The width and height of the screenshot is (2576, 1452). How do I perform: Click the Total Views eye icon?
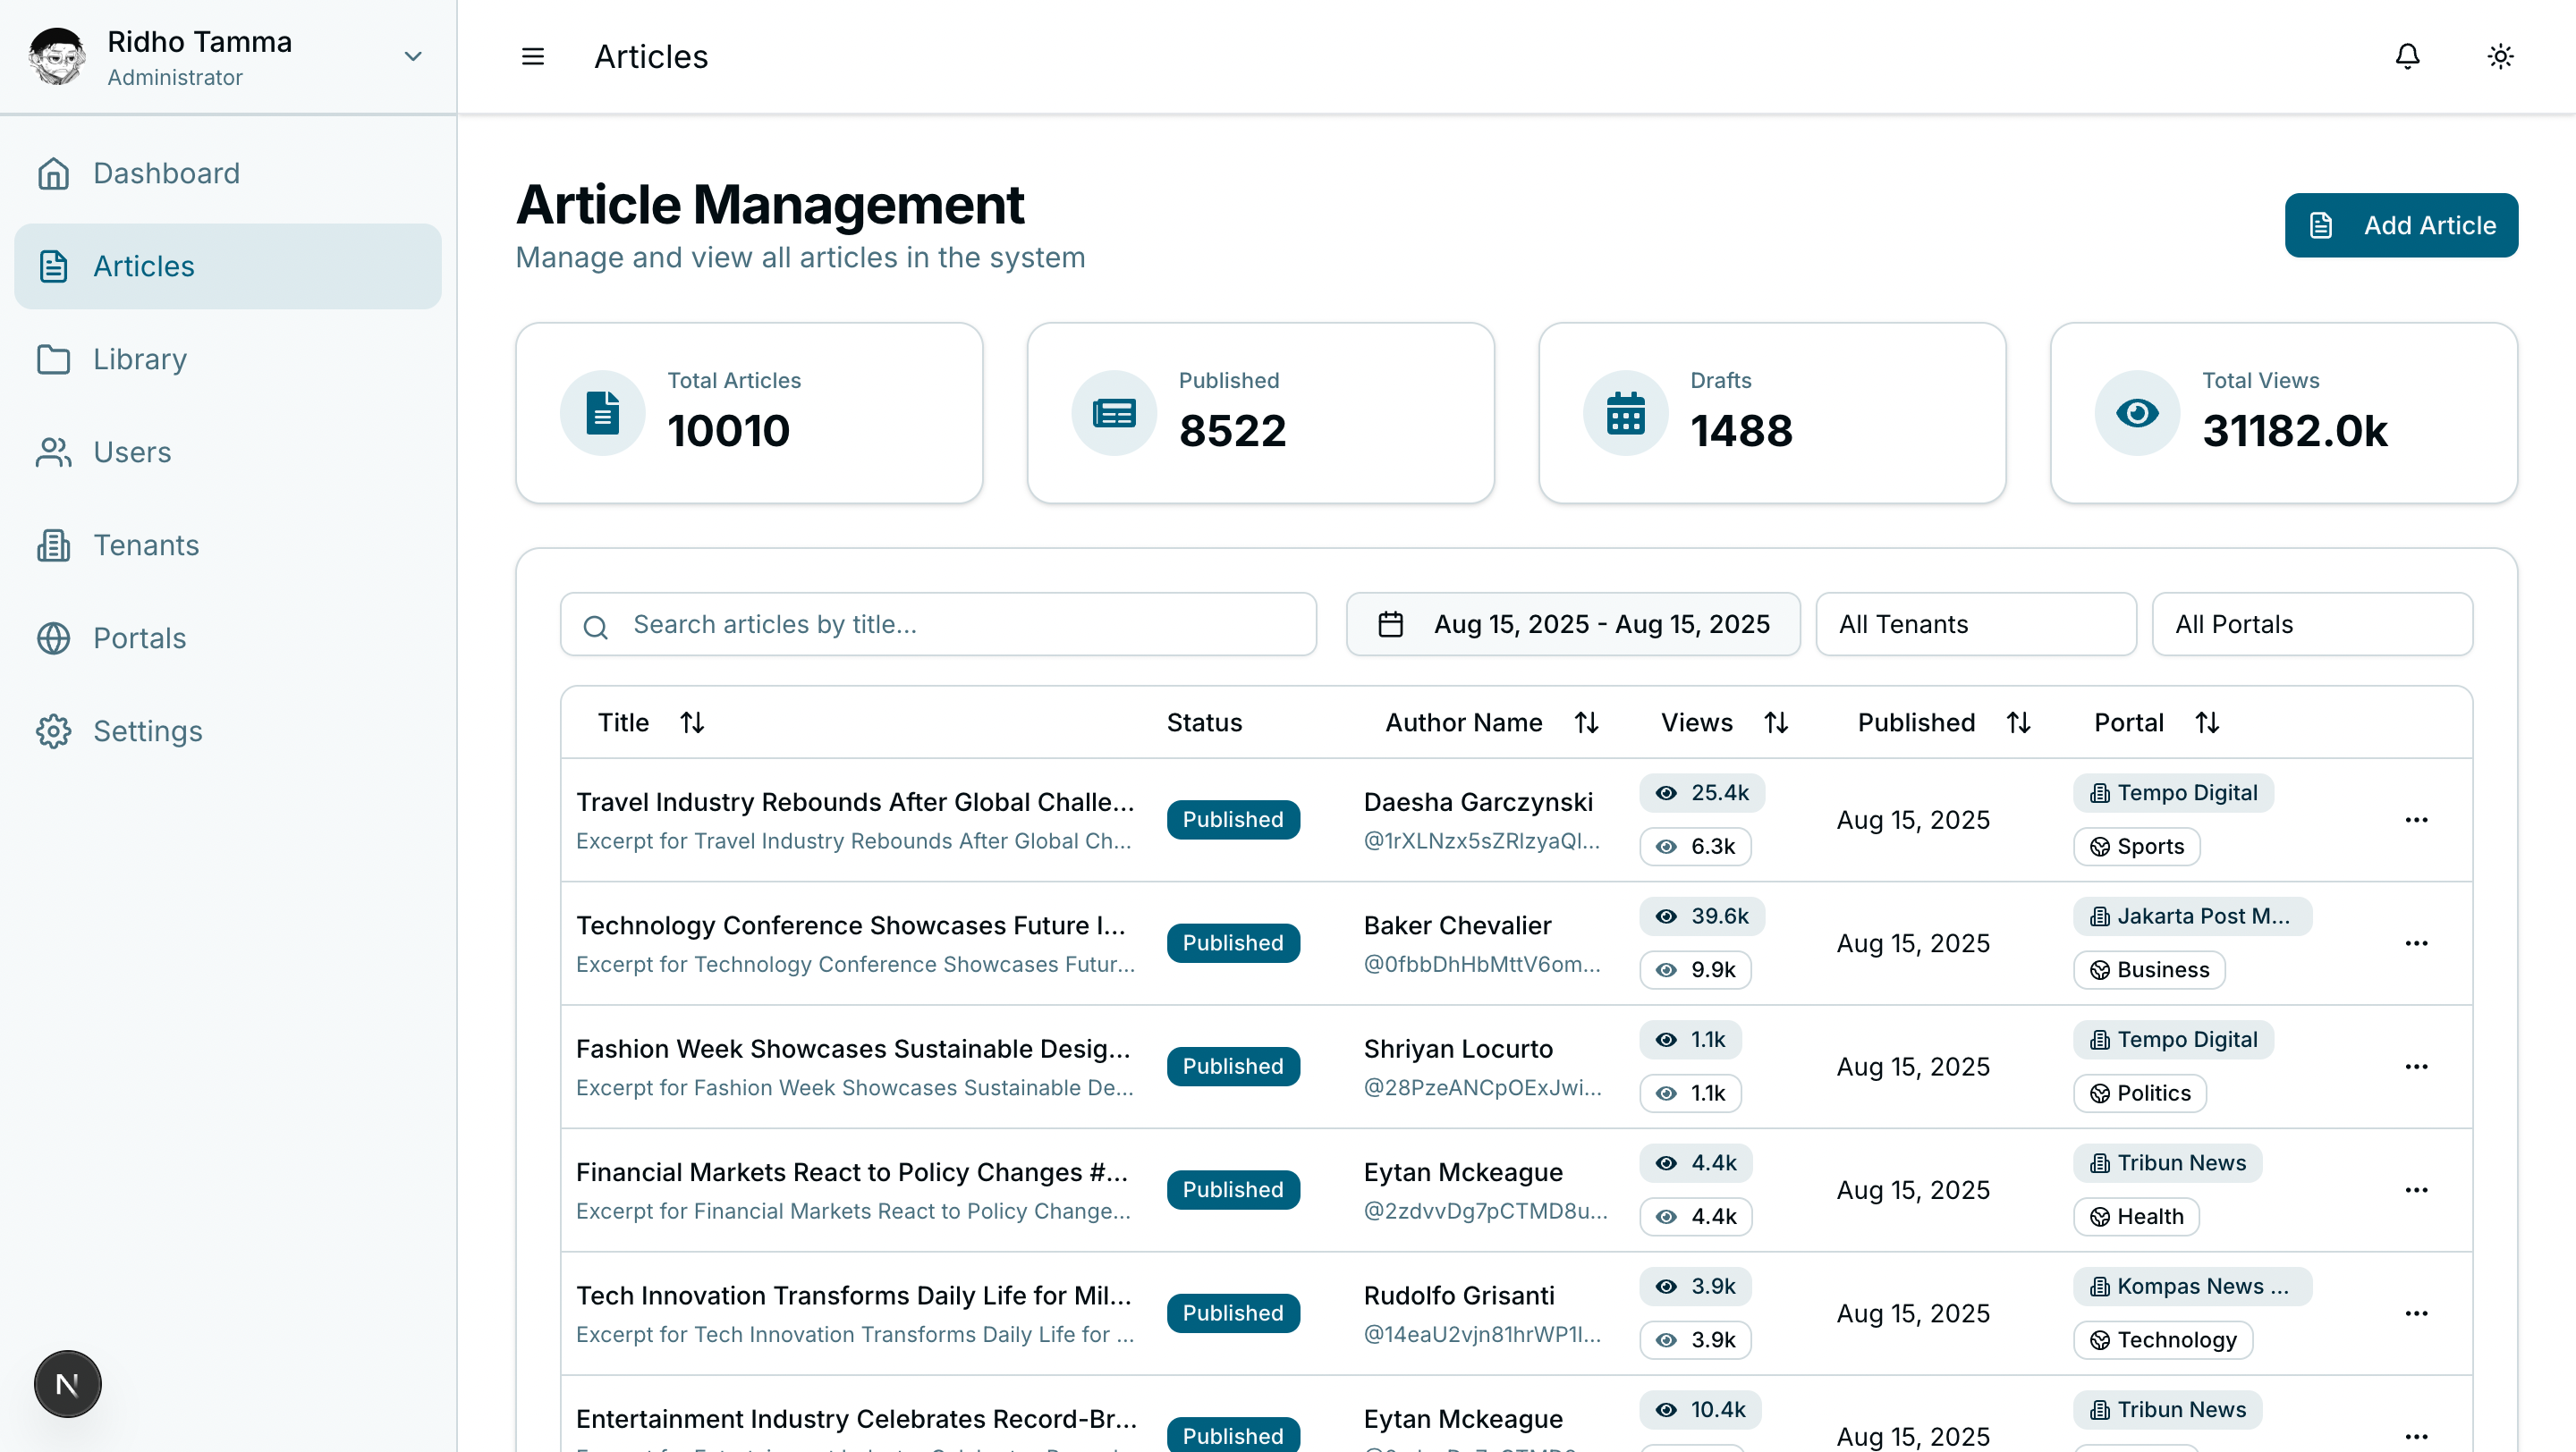pyautogui.click(x=2137, y=413)
